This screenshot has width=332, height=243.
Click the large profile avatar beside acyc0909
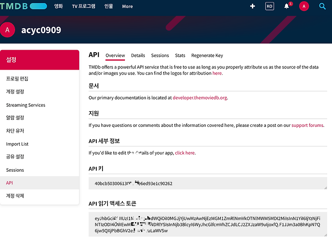[x=7, y=30]
